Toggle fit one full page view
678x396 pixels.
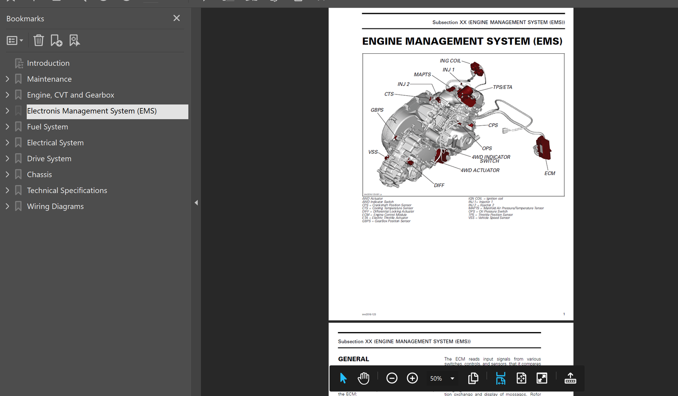(x=521, y=378)
